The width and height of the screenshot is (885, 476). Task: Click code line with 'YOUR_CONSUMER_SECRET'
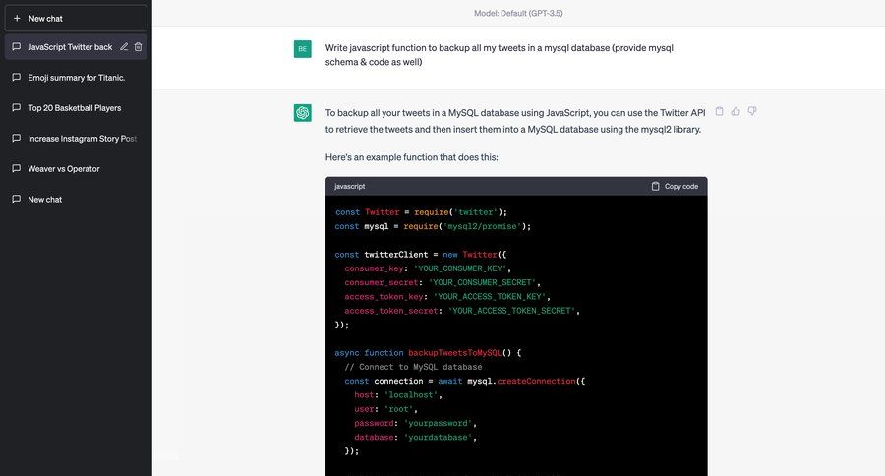click(x=442, y=283)
